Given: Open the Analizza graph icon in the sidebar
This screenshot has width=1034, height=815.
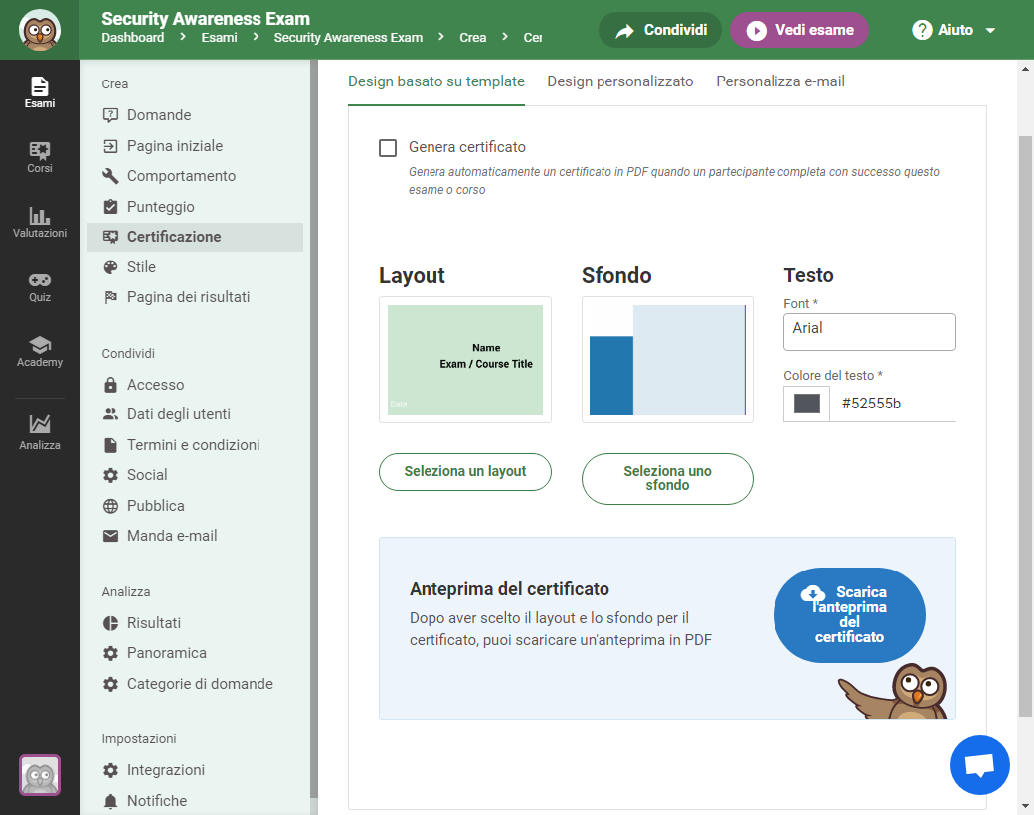Looking at the screenshot, I should (40, 424).
